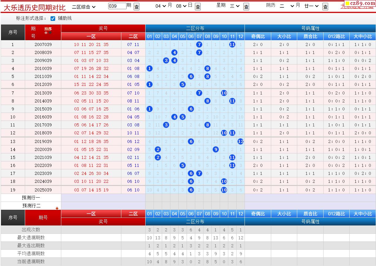The height and width of the screenshot is (266, 376).
Task: Click 查 button after the 日 date selector
Action: click(198, 6)
